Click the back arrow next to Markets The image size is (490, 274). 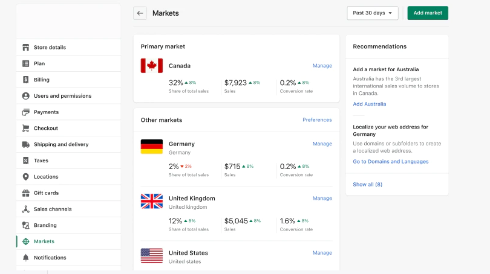(140, 13)
